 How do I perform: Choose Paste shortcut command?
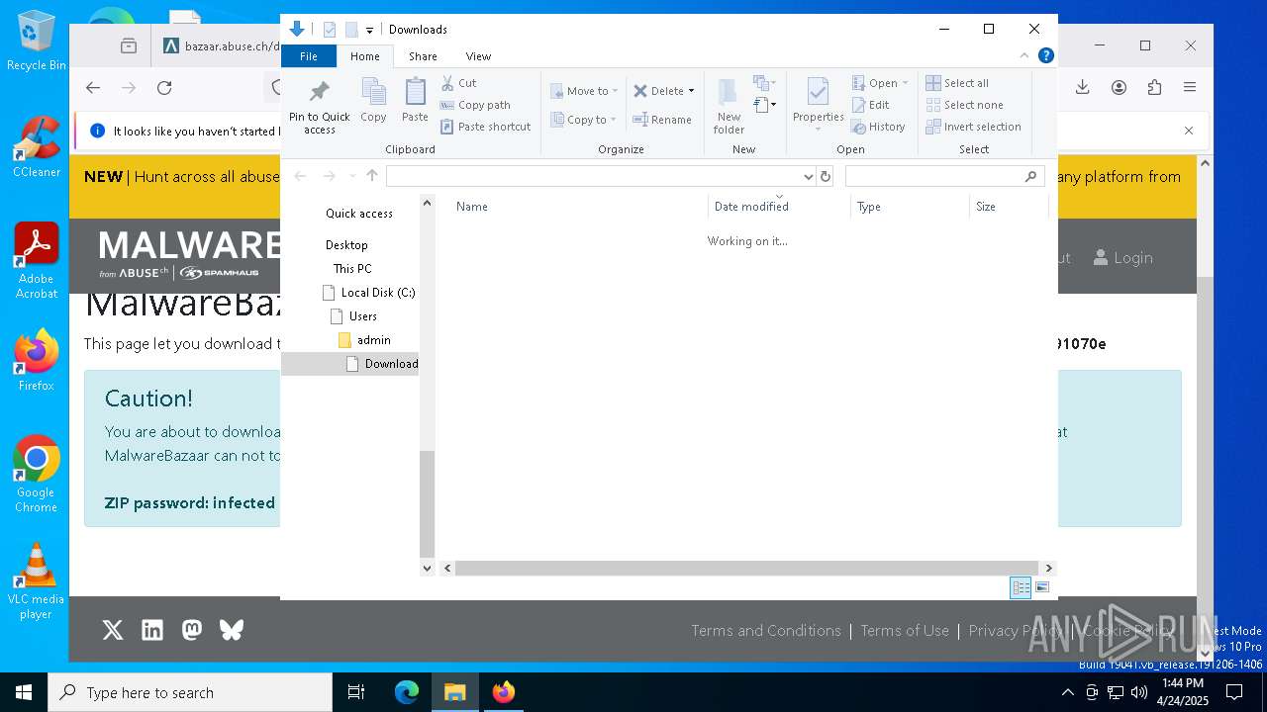click(485, 127)
